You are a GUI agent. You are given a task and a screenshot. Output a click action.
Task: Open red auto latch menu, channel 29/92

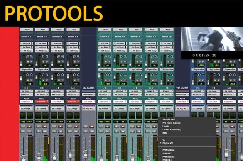click(73, 102)
